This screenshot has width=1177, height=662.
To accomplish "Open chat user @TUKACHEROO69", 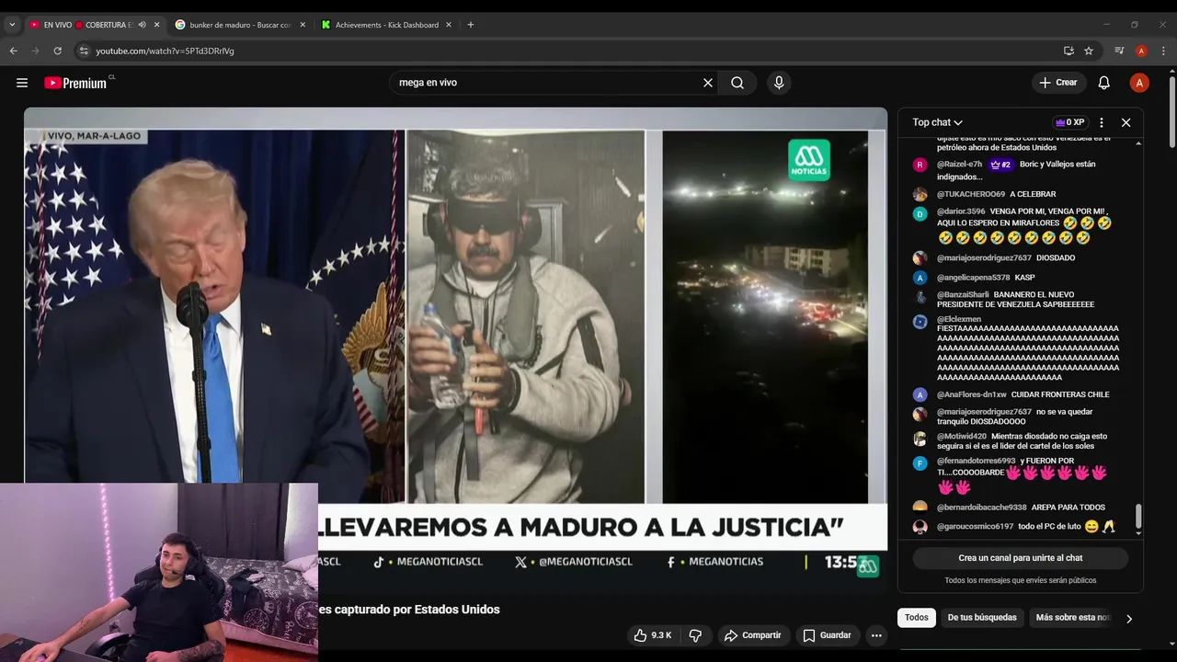I will 970,194.
